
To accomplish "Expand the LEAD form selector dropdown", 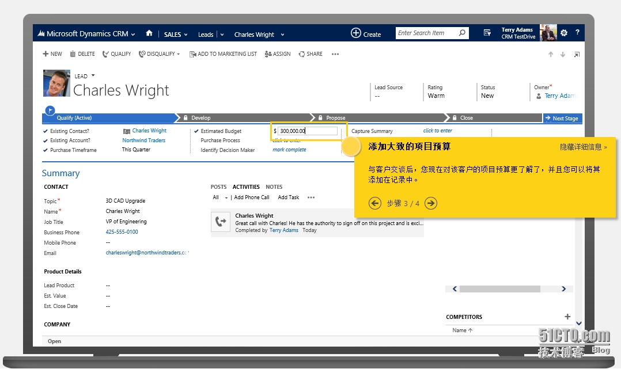I will tap(93, 75).
